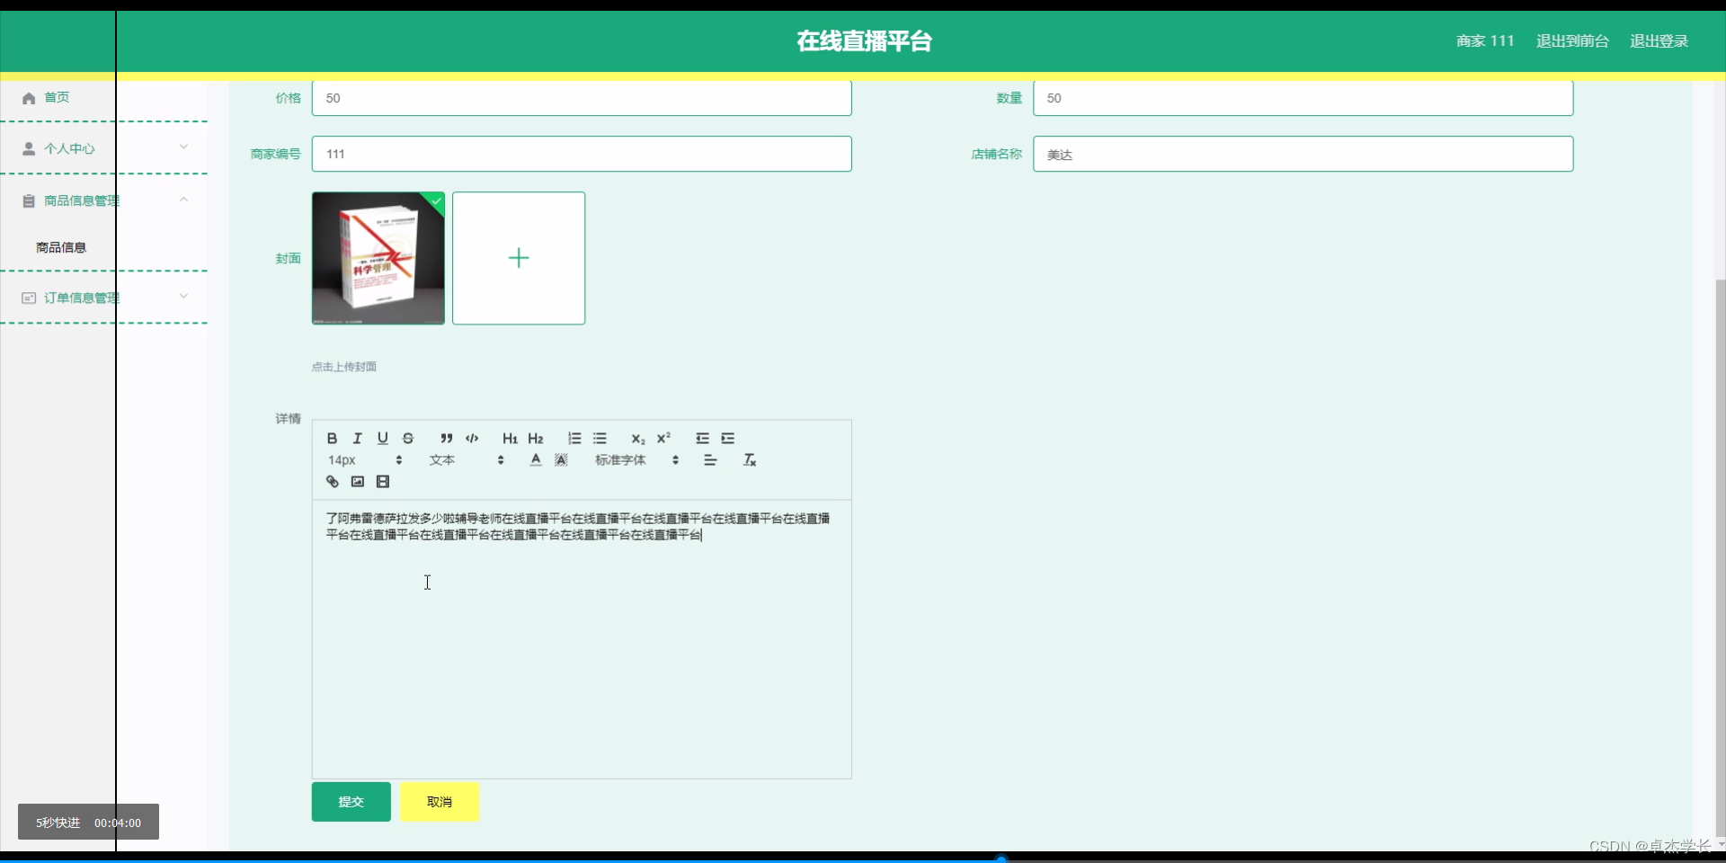Insert a video into the details editor
This screenshot has height=863, width=1726.
coord(383,481)
